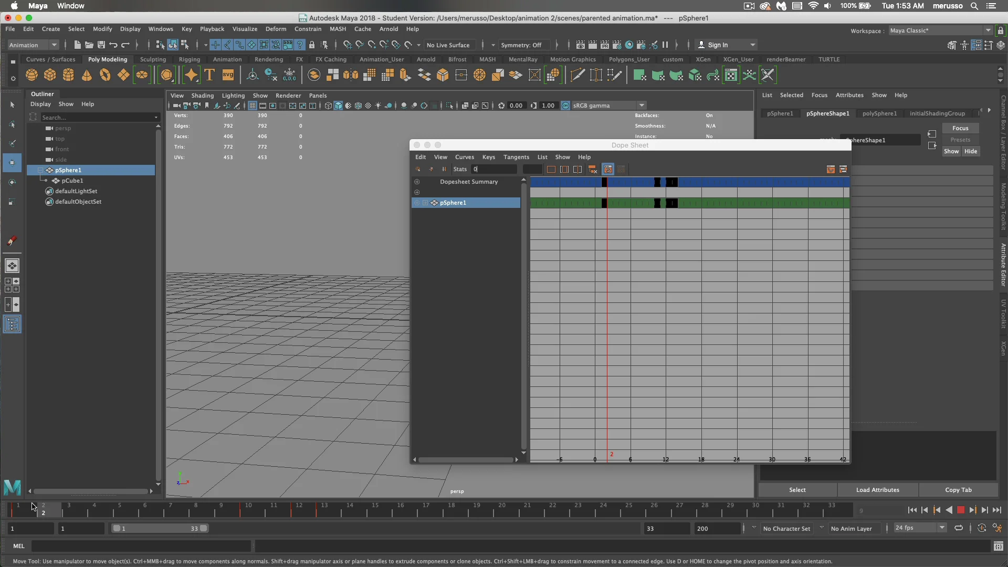Switch to the Rendering shelf tab

268,59
